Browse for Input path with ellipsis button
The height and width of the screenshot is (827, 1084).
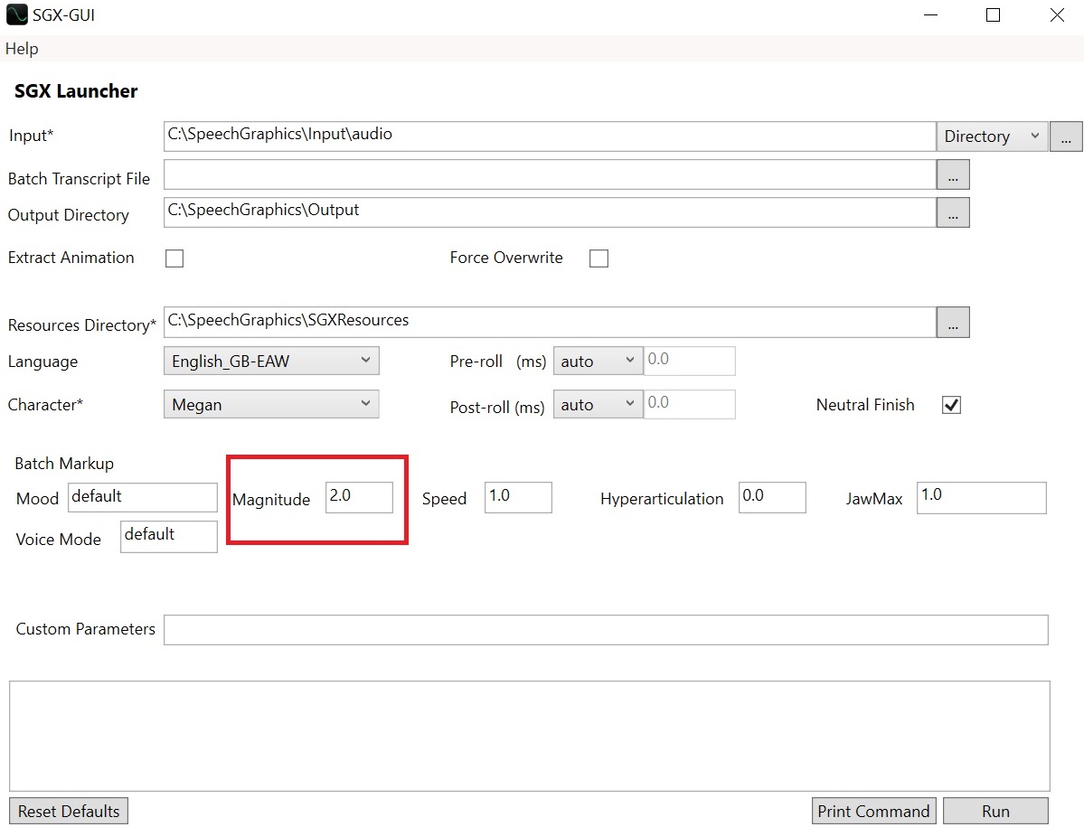(x=1065, y=136)
